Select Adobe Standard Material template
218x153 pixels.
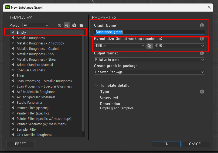[x=46, y=65]
